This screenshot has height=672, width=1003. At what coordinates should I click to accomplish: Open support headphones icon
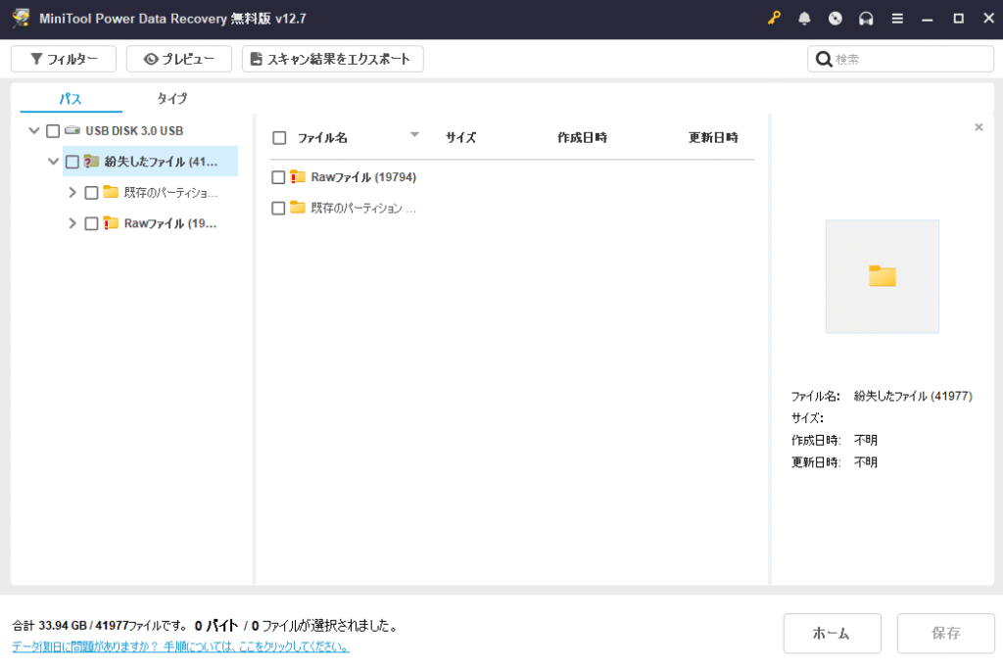pyautogui.click(x=865, y=19)
